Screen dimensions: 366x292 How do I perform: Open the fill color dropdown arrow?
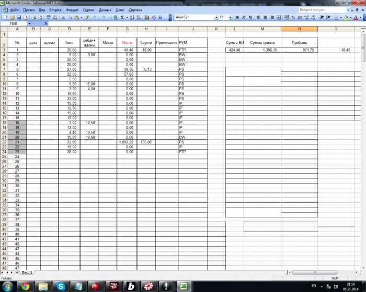[351, 17]
